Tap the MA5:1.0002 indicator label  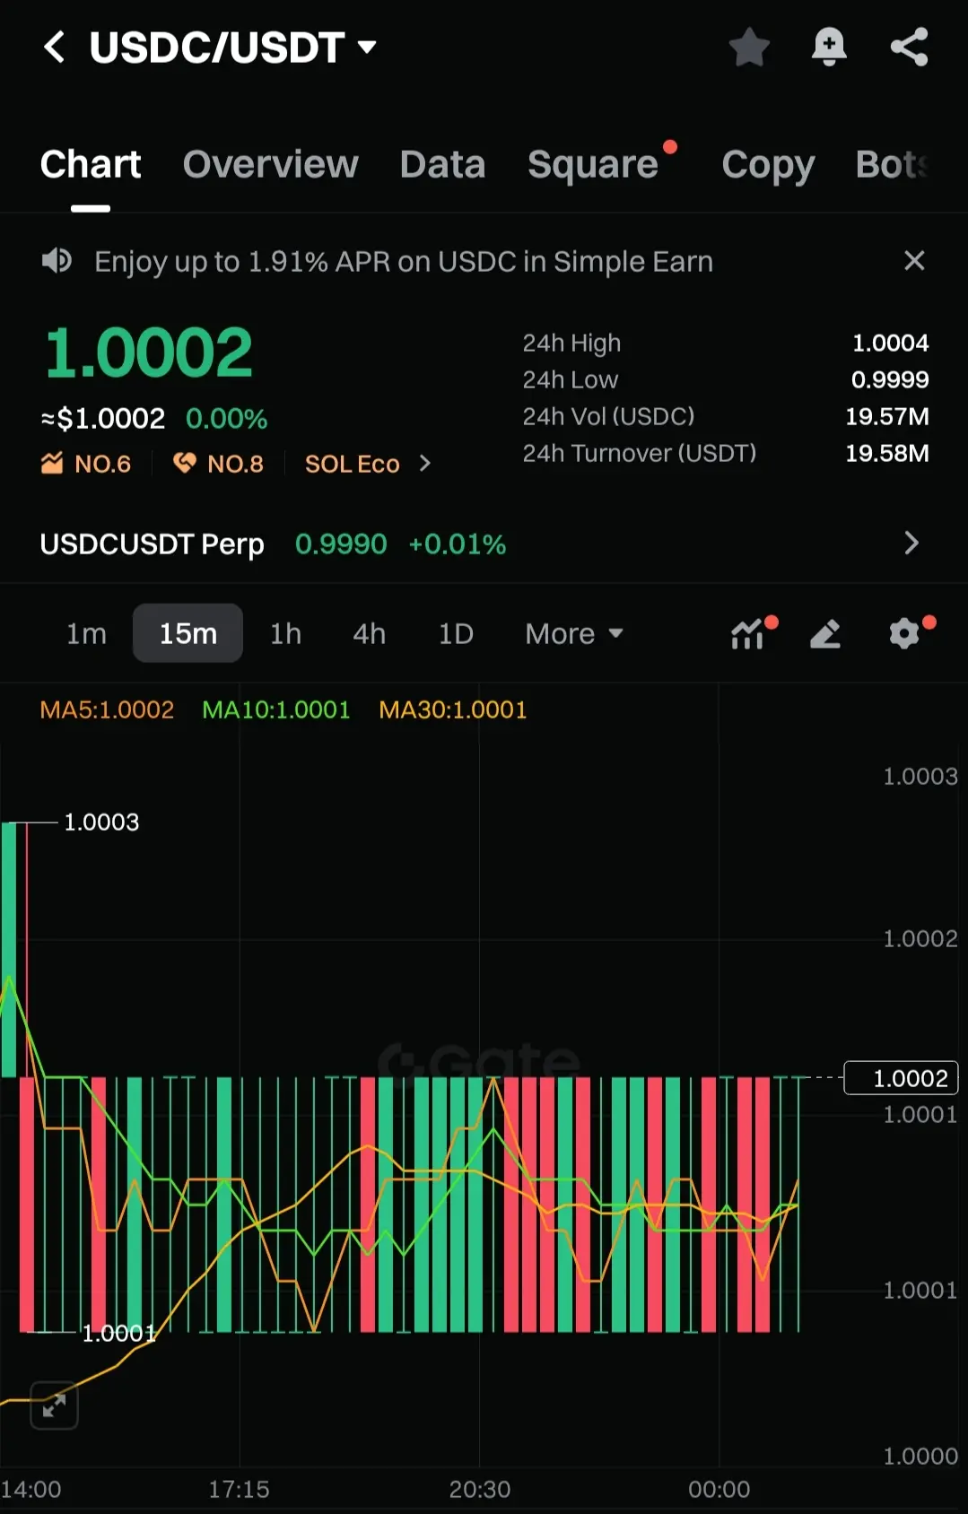pos(107,710)
